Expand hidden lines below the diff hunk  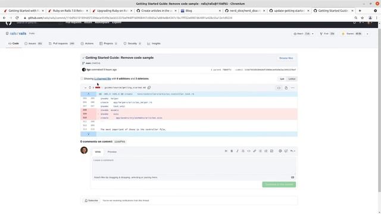click(89, 134)
